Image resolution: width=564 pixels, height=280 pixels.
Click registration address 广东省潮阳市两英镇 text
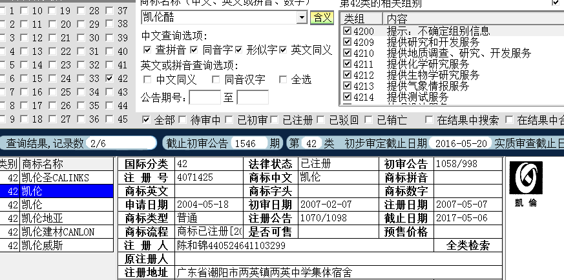coord(264,272)
